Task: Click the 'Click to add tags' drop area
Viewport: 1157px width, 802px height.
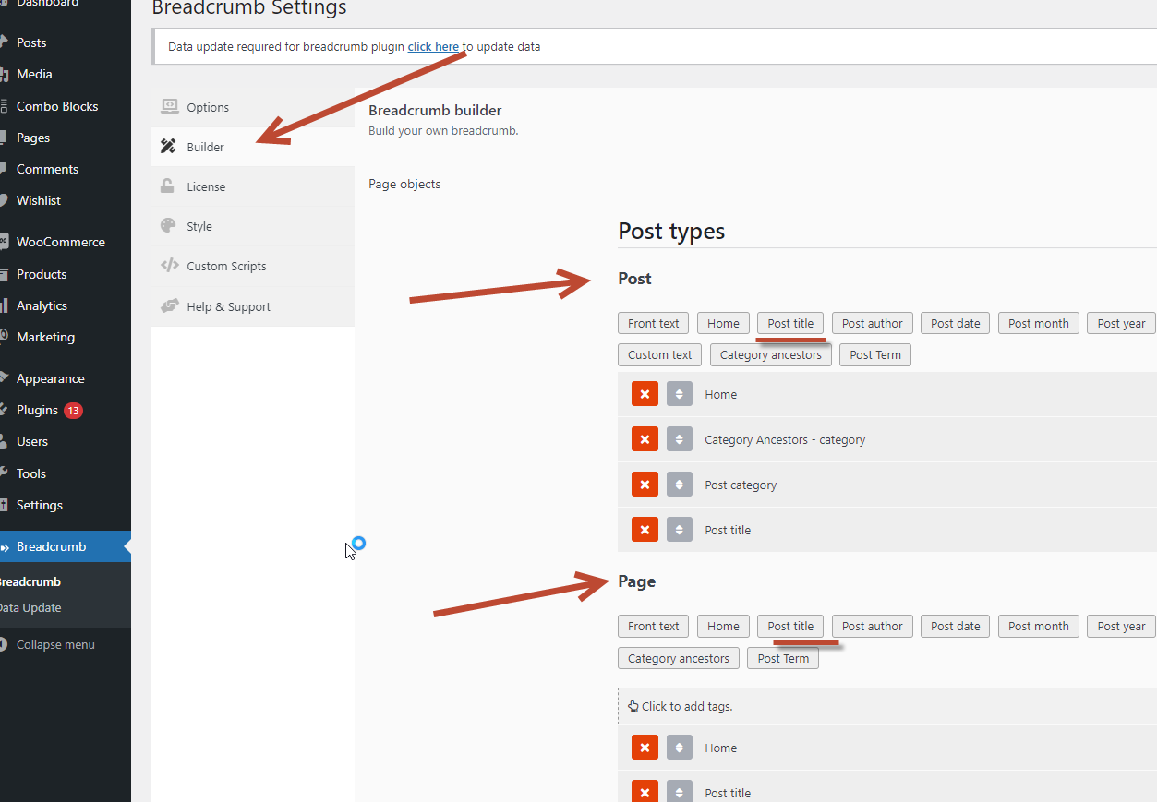Action: pos(887,706)
